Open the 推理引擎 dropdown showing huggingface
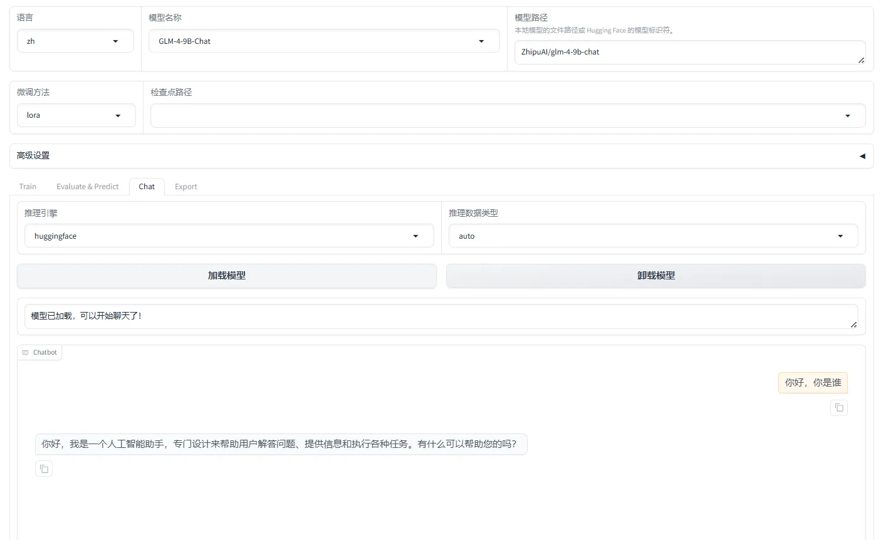Viewport: 891px width, 540px height. [x=229, y=236]
